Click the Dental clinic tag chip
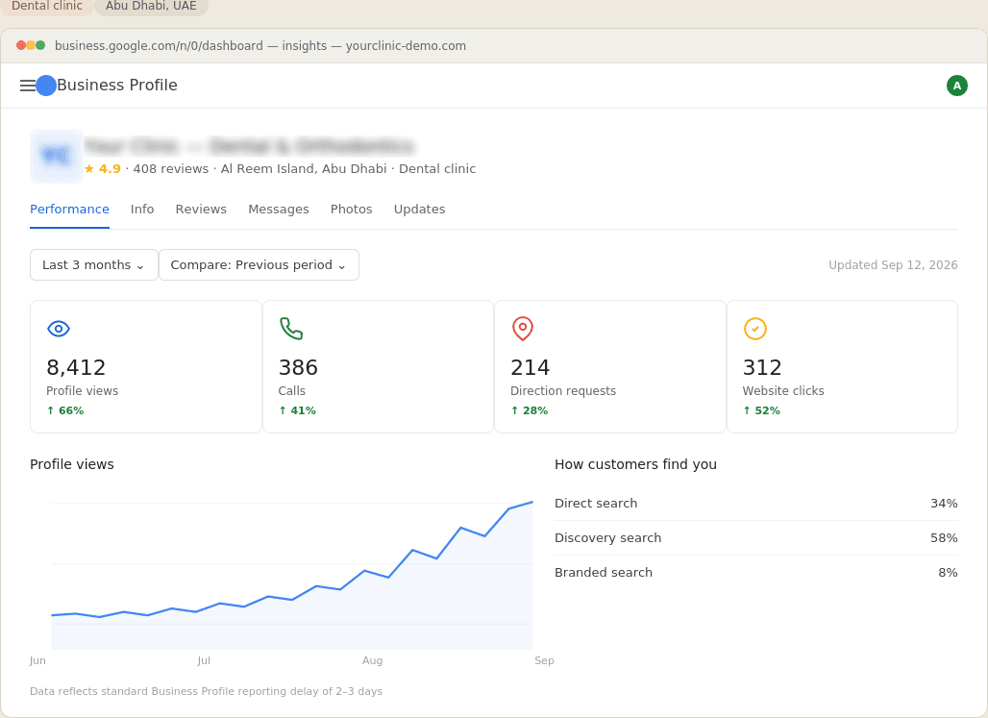This screenshot has height=718, width=988. (47, 7)
